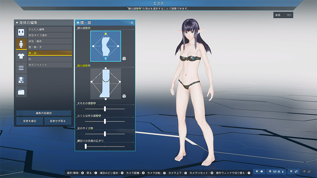
Task: Select the face editing icon in sidebar
Action: [x=21, y=32]
